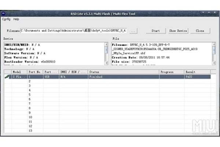Select the 'USB' port cell in row 1
The image size is (220, 147).
click(51, 77)
